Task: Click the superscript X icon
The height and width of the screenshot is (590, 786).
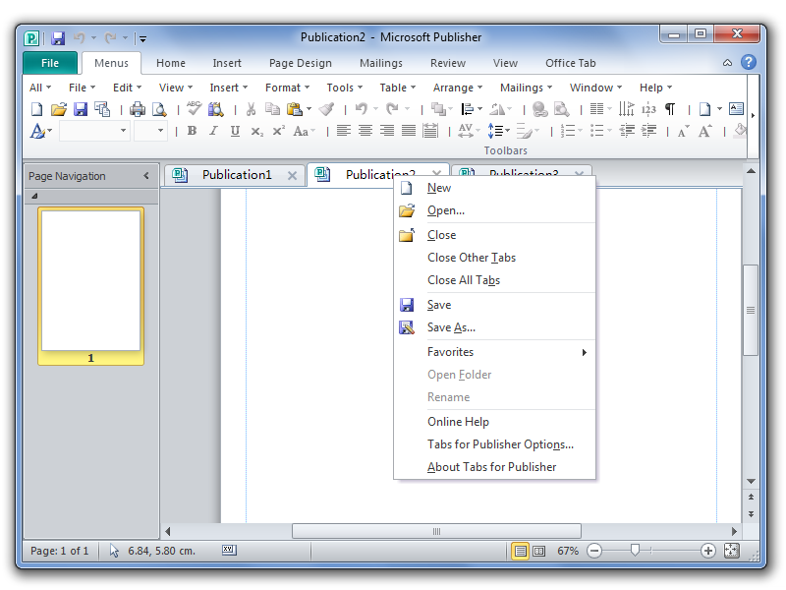Action: (278, 131)
